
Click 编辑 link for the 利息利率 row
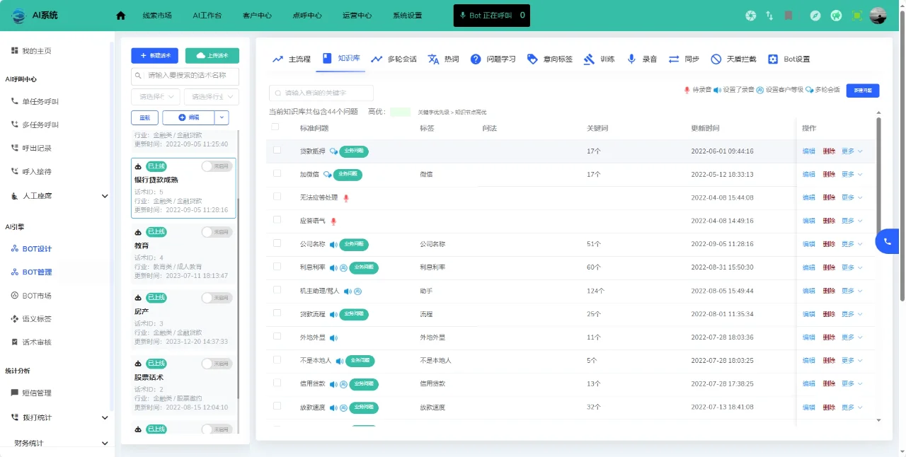(x=808, y=267)
